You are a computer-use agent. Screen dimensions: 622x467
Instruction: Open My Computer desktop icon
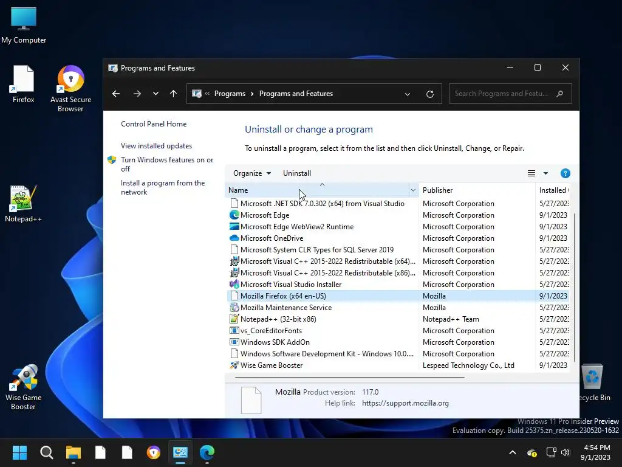pyautogui.click(x=24, y=24)
